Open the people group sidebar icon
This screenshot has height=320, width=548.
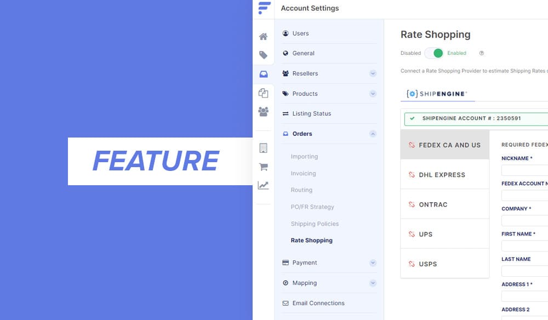(263, 112)
